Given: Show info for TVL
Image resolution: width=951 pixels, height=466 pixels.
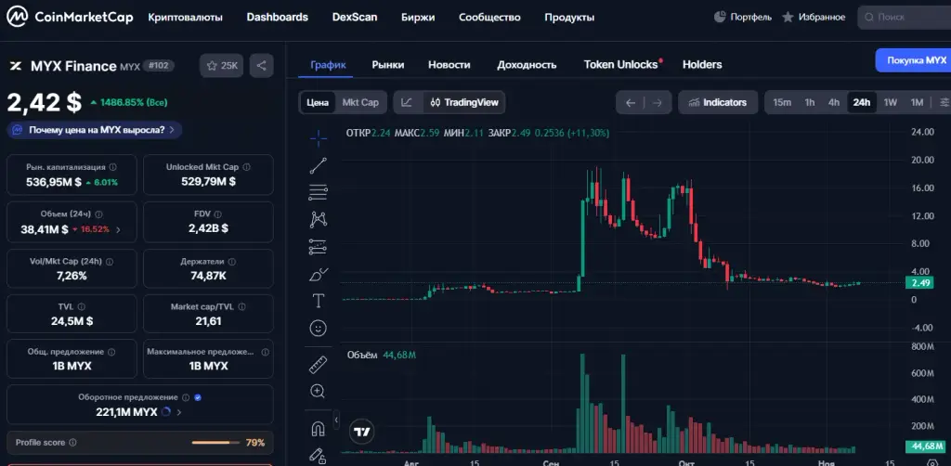Looking at the screenshot, I should coord(82,306).
